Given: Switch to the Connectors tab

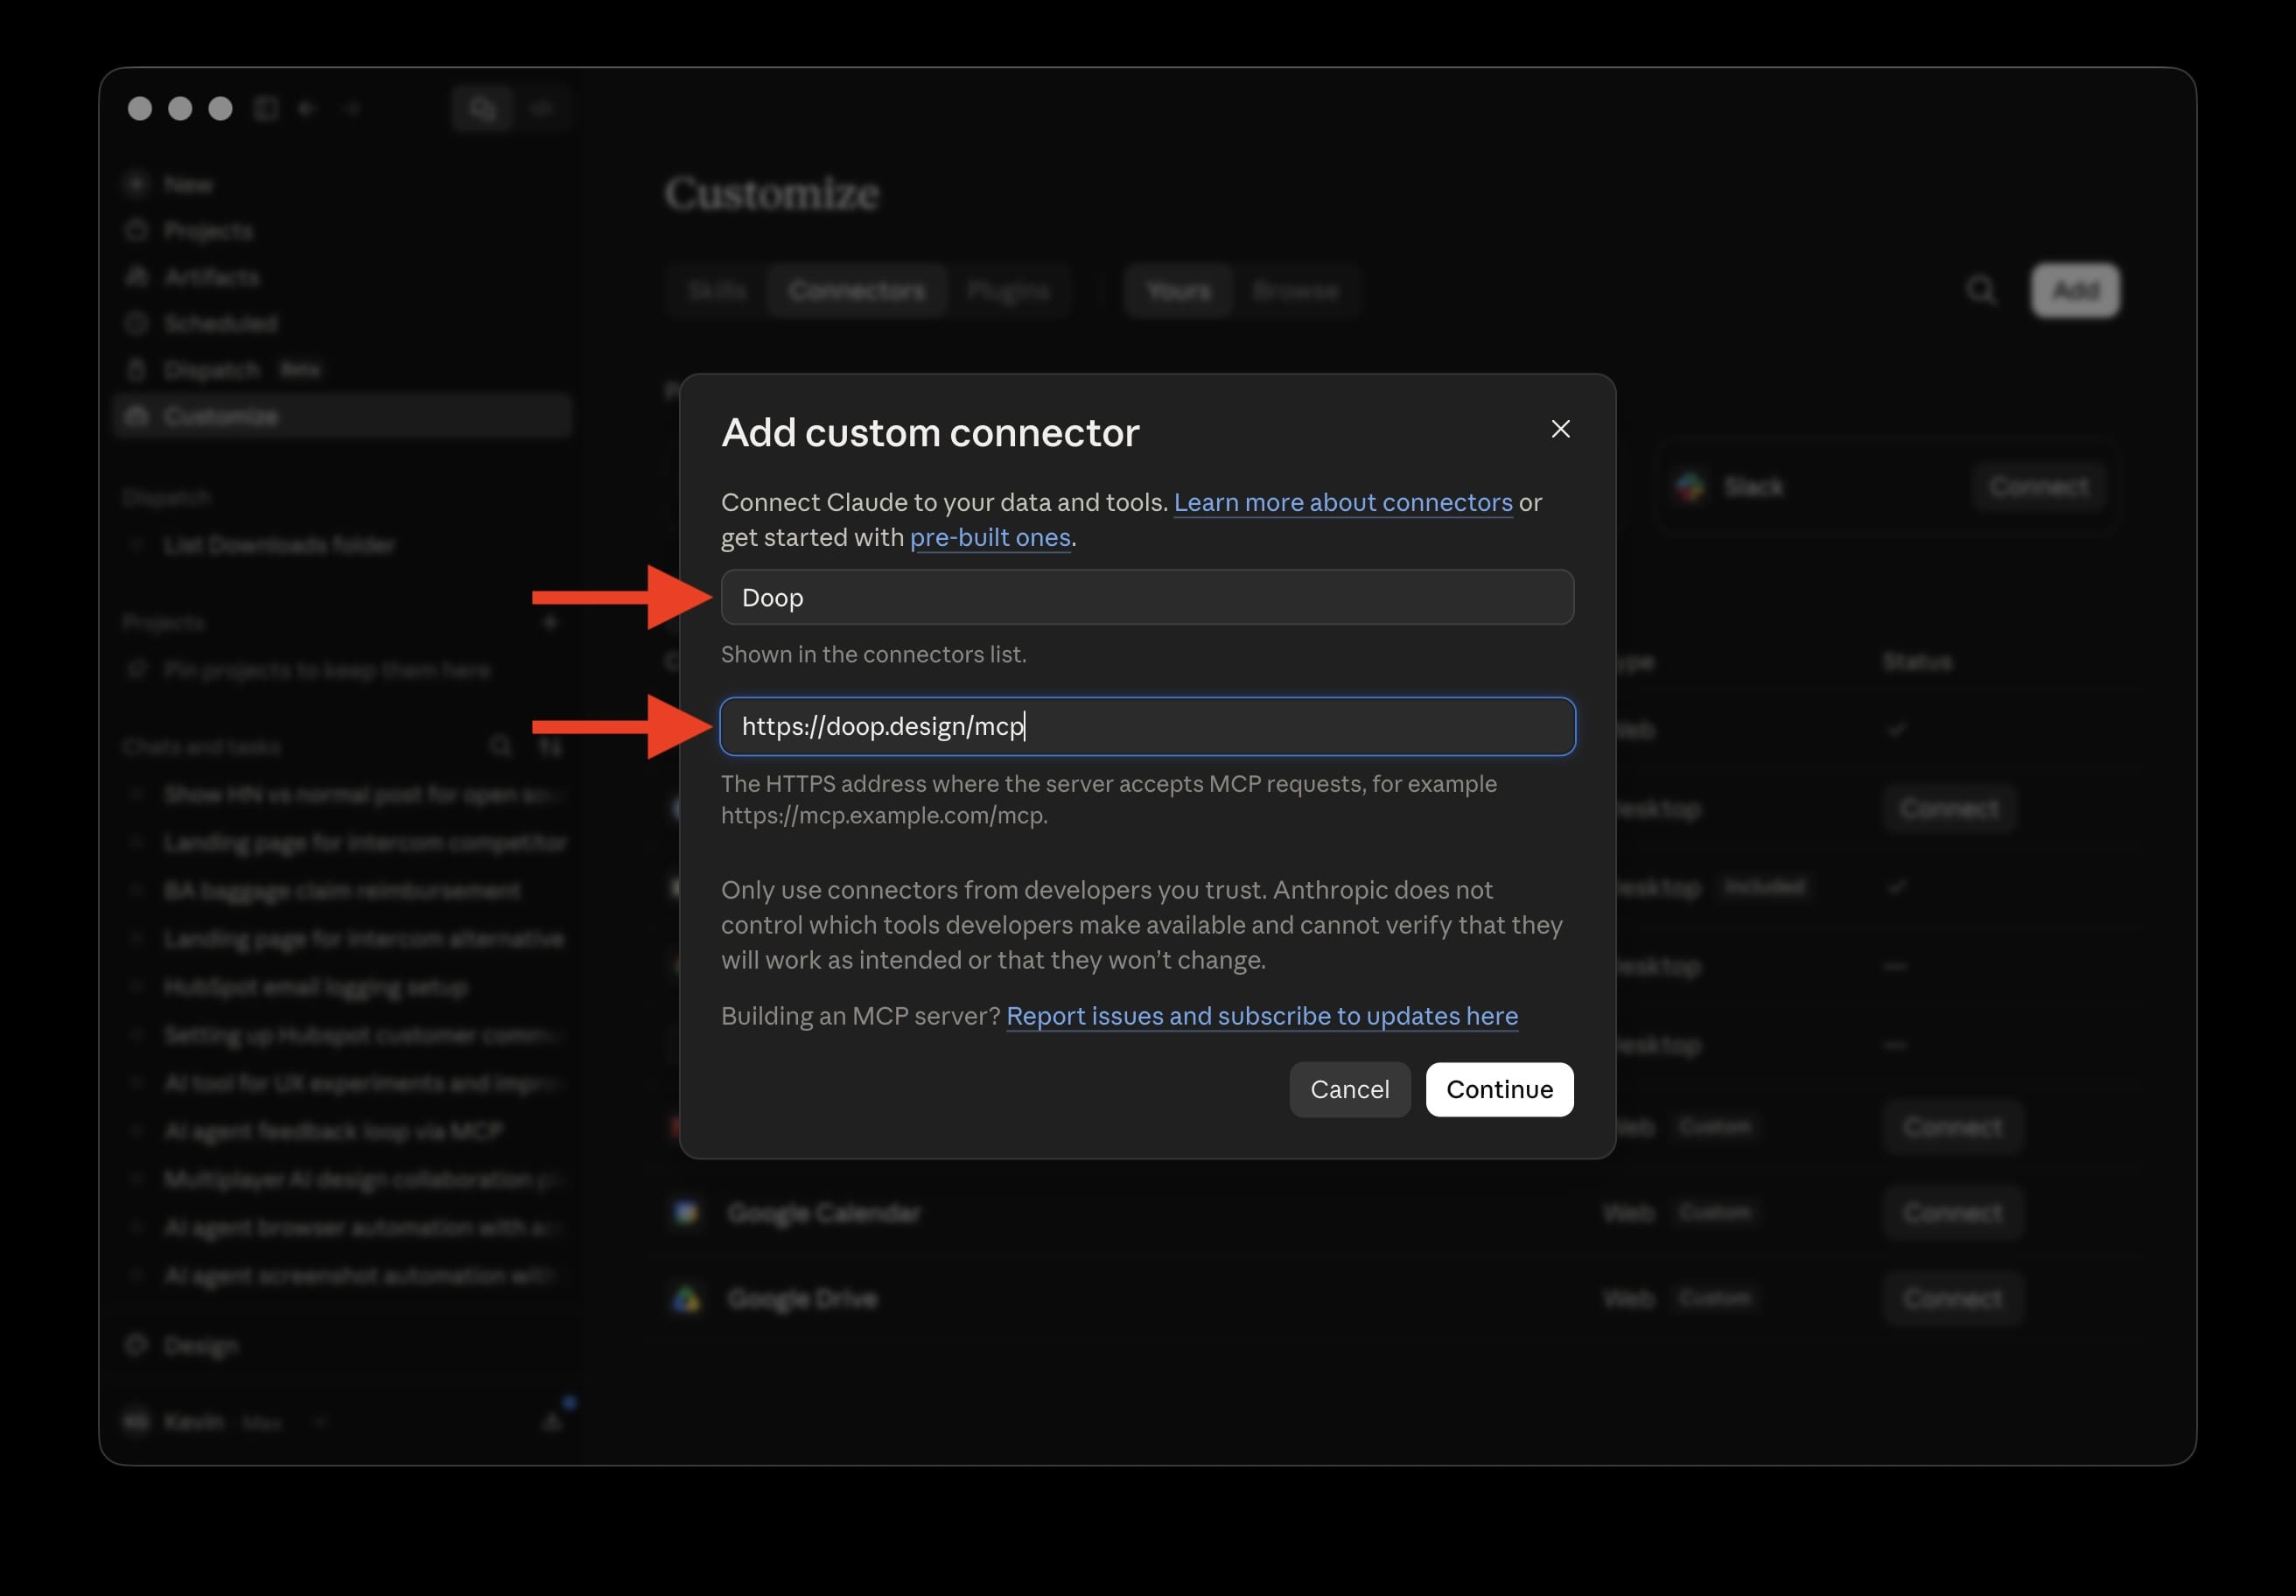Looking at the screenshot, I should [856, 290].
